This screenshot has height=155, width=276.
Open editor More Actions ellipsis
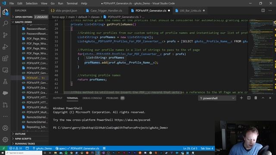[x=270, y=10]
